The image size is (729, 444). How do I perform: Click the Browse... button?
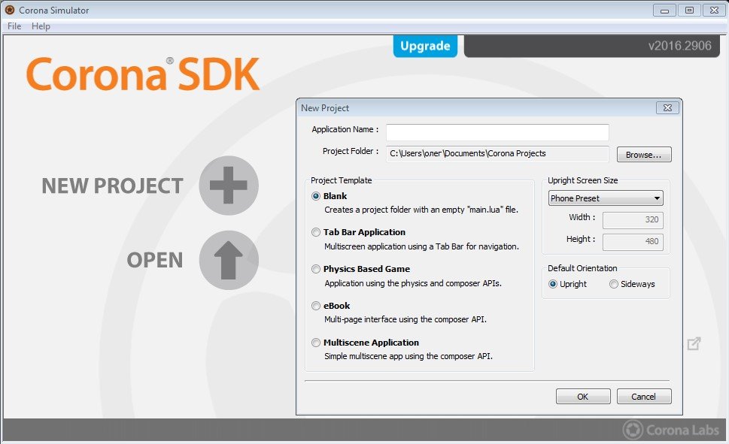point(644,155)
